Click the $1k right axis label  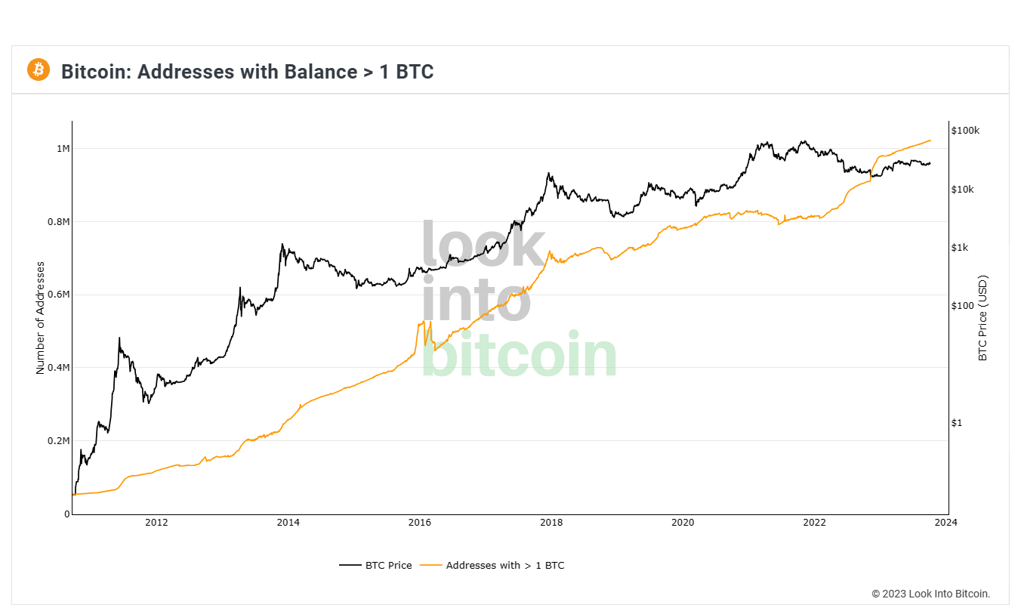959,248
